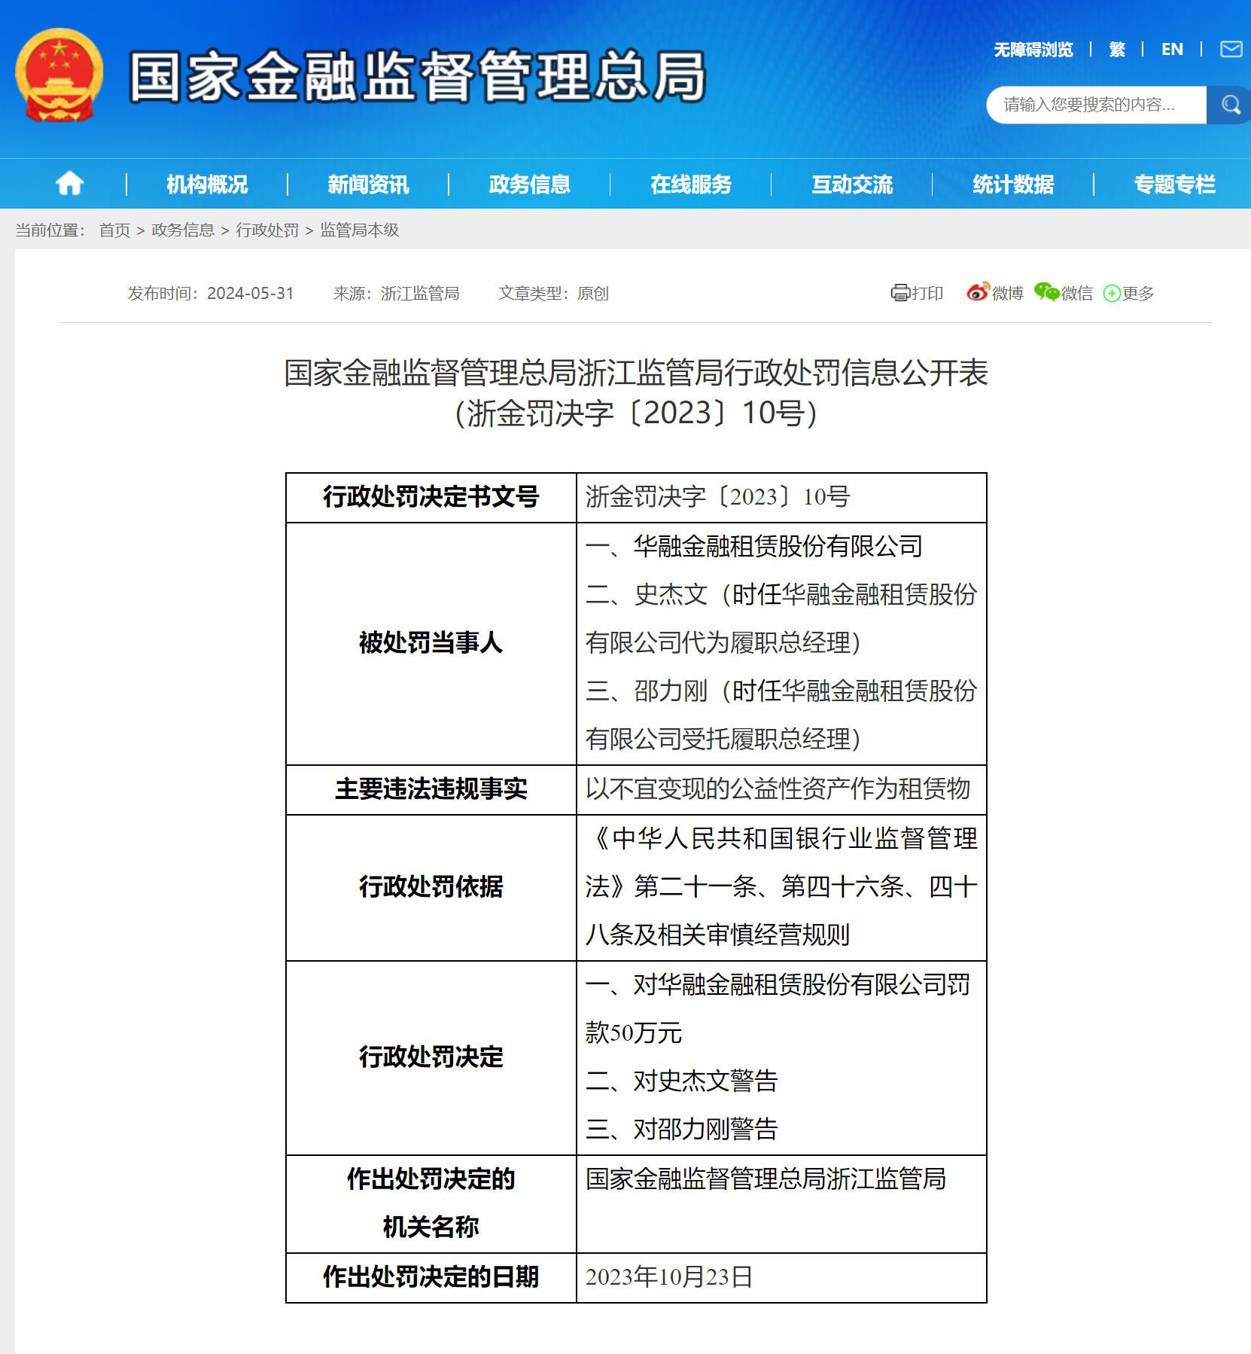Screen dimensions: 1251x1354
Task: Go to 监管局本级 in breadcrumb
Action: point(360,230)
